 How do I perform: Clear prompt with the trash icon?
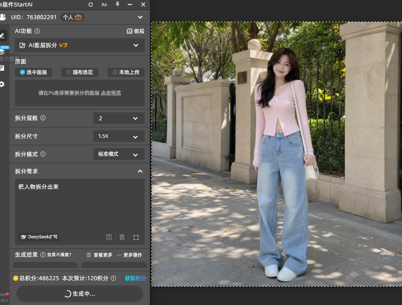[122, 237]
